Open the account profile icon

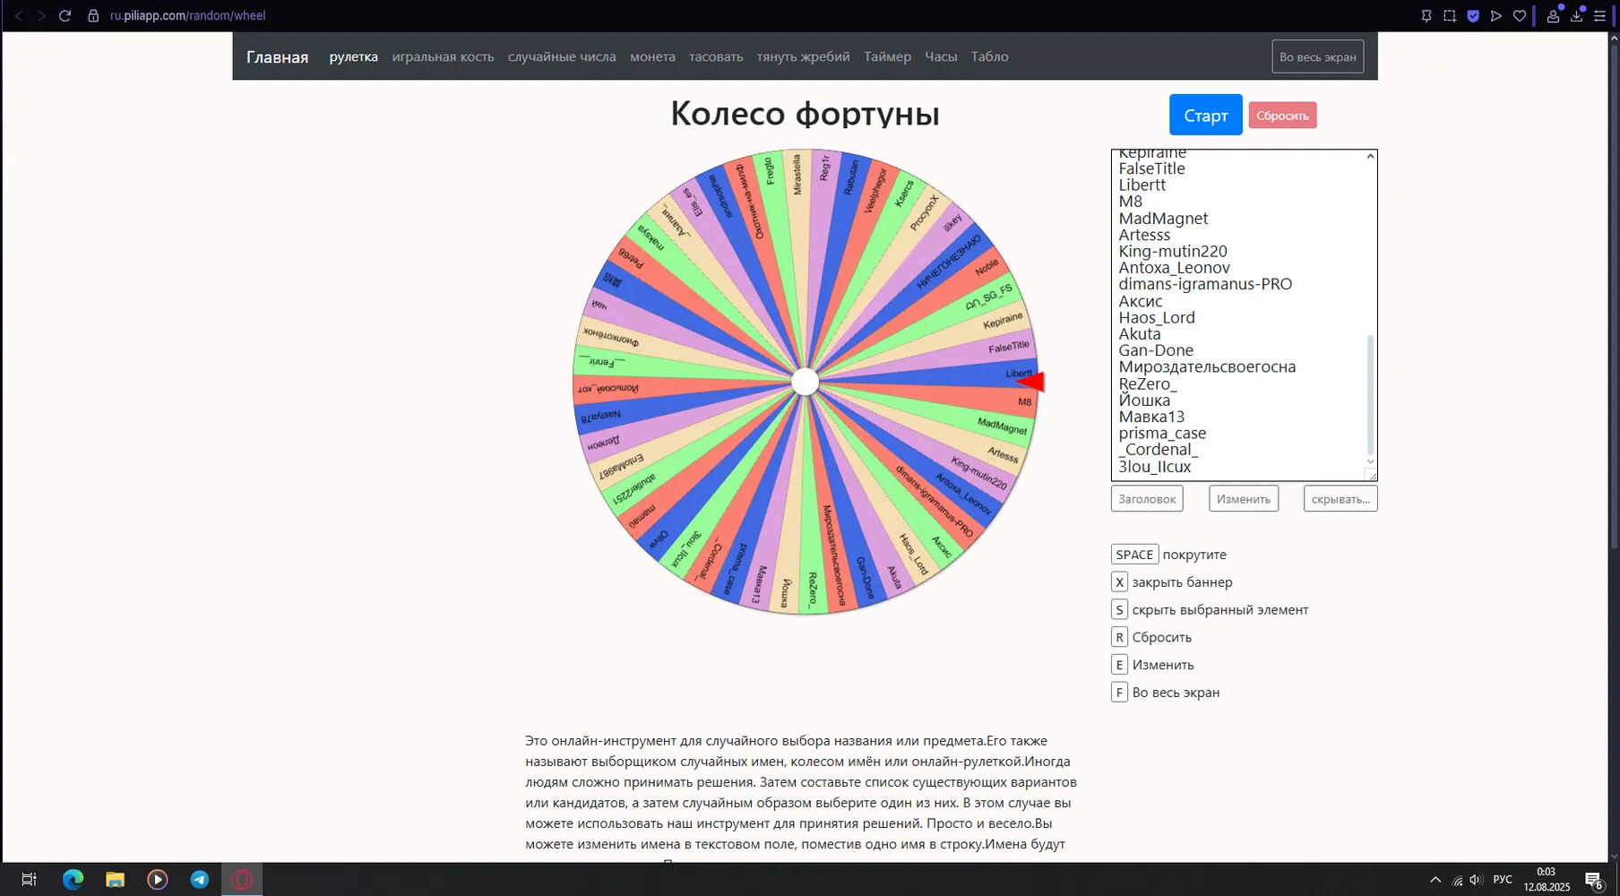tap(1553, 15)
